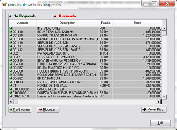Click the vertical scrollbar down arrow

164,97
